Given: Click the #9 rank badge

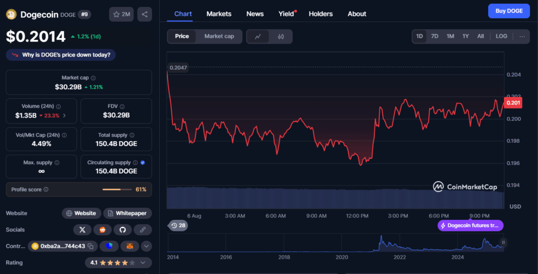Looking at the screenshot, I should tap(85, 14).
